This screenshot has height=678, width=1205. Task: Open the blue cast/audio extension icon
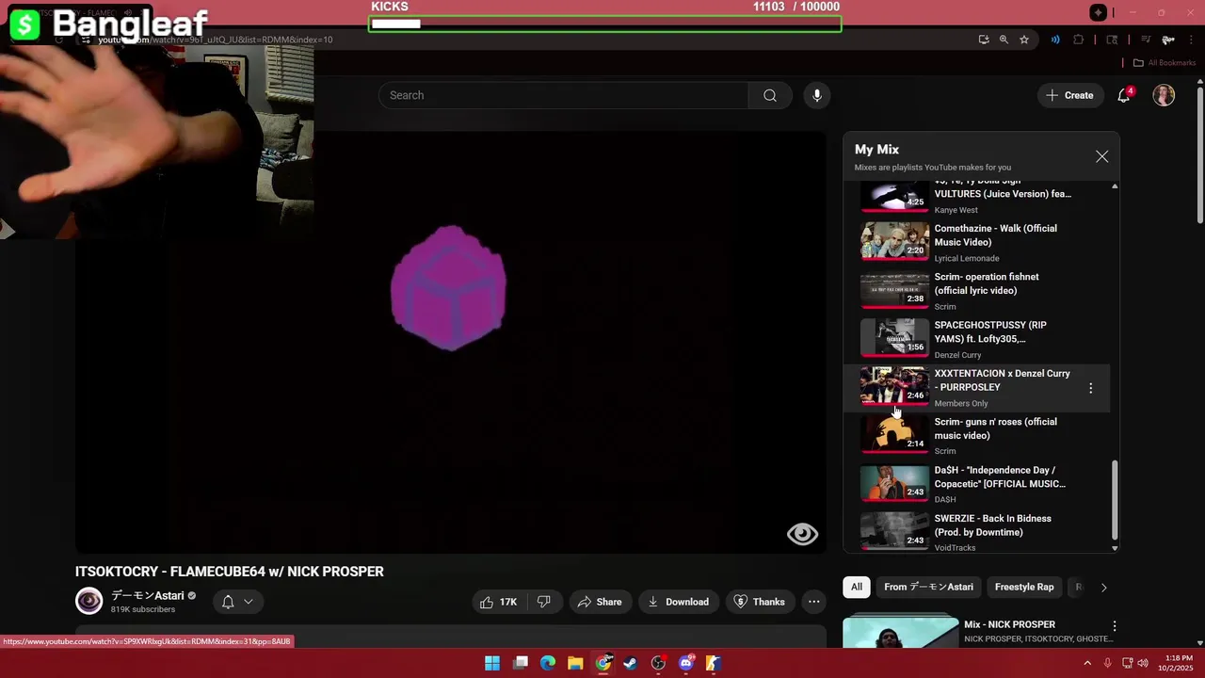click(1055, 40)
